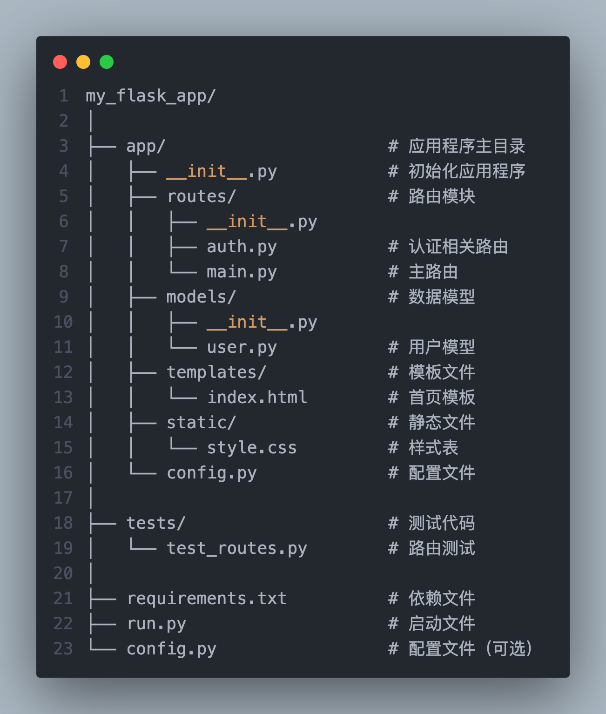Select the my_flask_app/ root folder text
Screen dimensions: 606x714
pos(151,96)
